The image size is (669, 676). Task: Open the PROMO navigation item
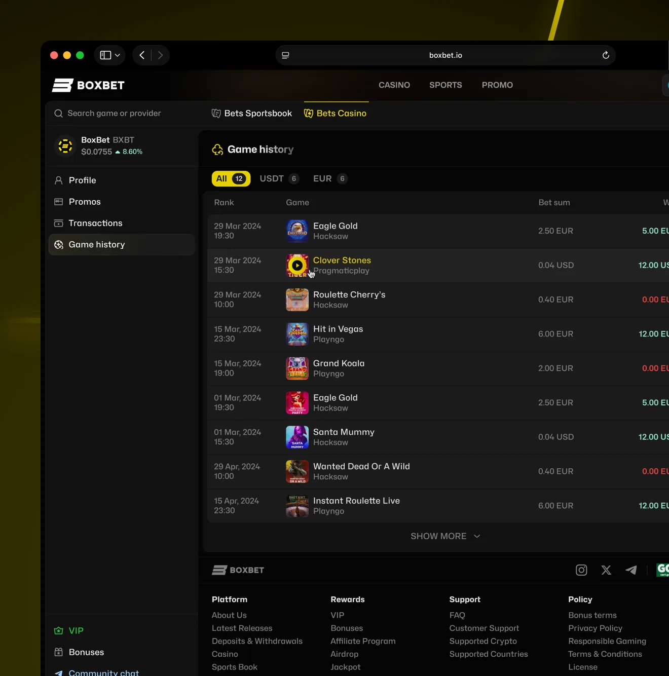(497, 85)
